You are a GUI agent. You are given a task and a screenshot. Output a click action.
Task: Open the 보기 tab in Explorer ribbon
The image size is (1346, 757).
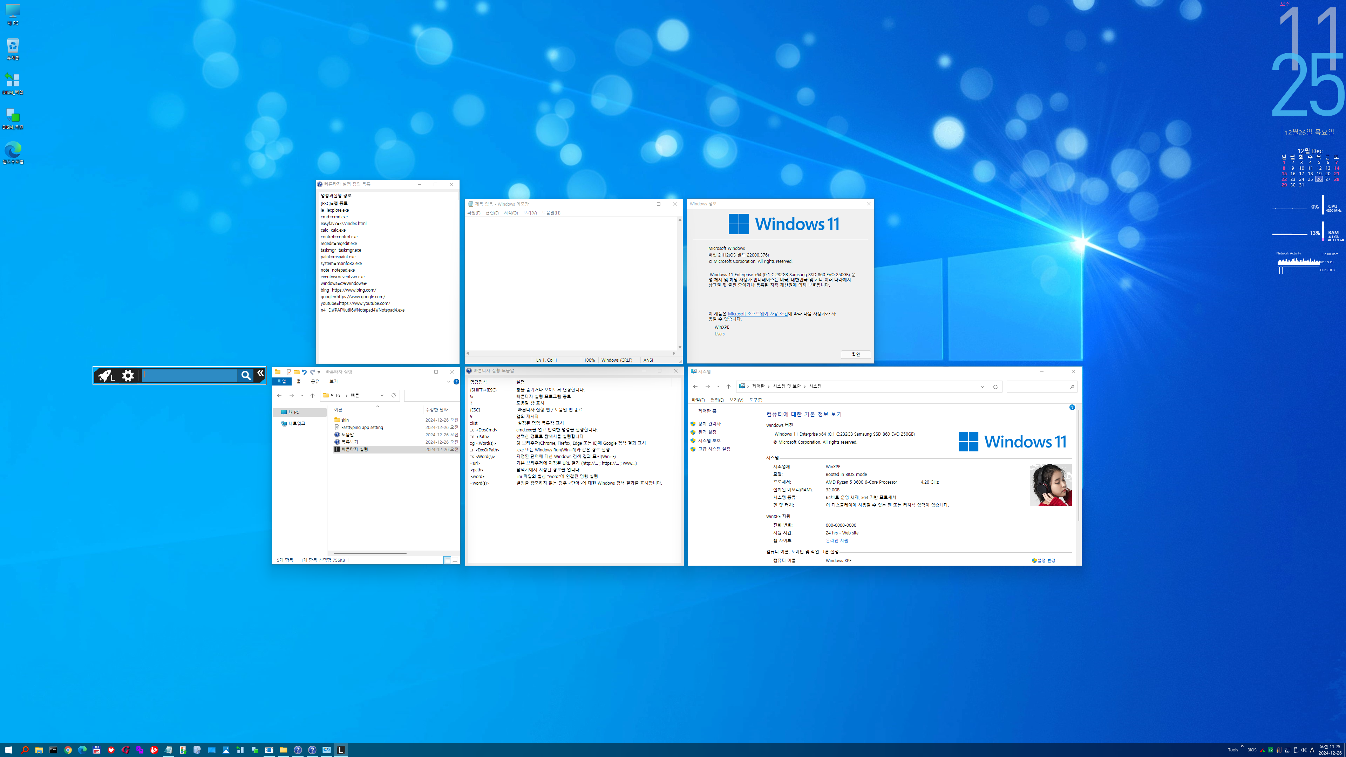point(333,381)
